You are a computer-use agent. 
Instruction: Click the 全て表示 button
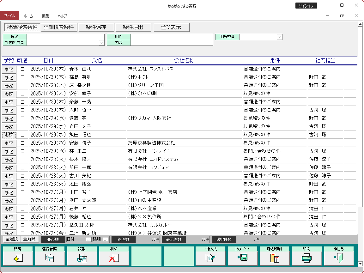[x=171, y=27]
